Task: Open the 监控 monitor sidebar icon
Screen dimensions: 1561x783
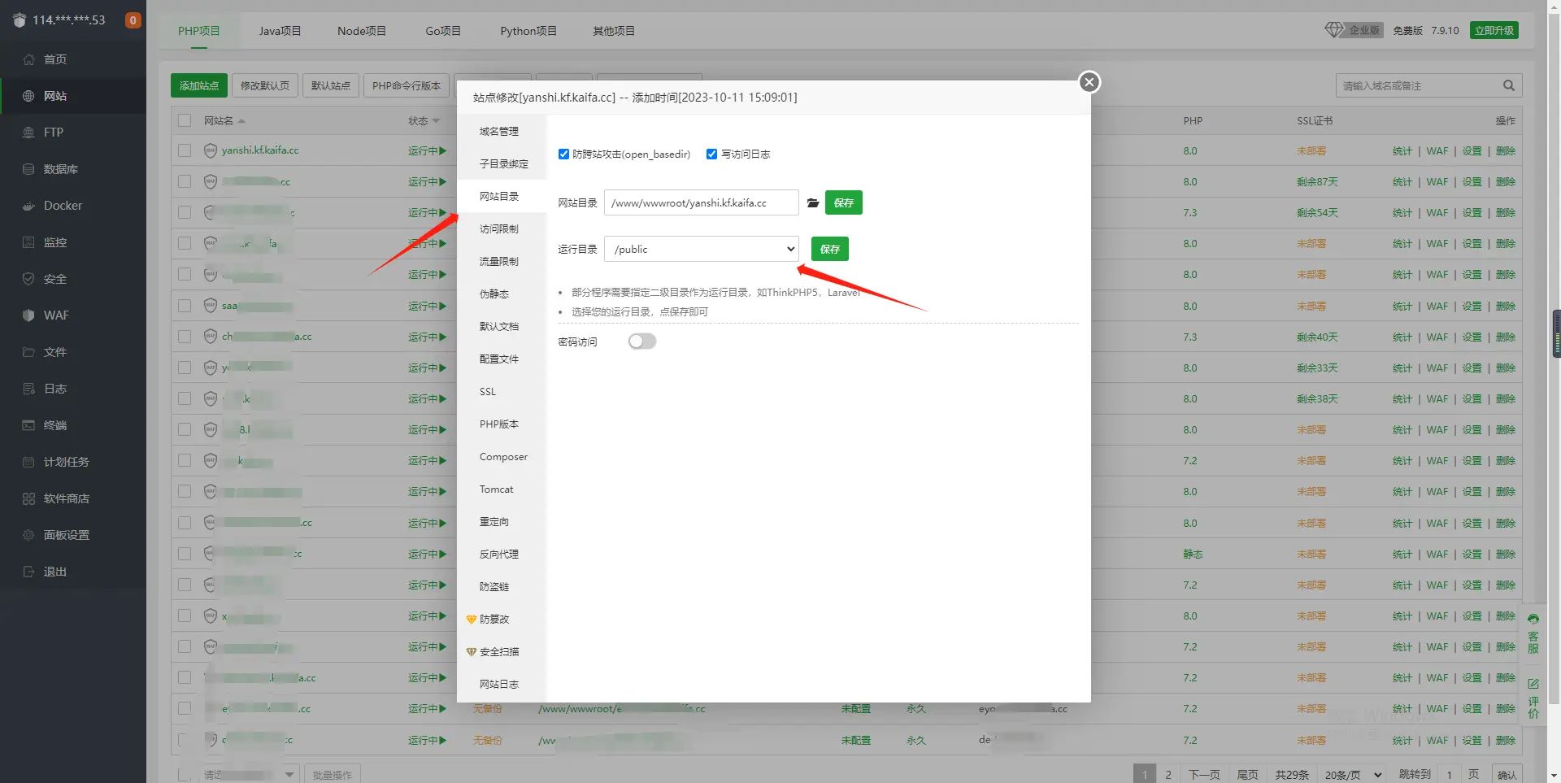Action: (x=28, y=242)
